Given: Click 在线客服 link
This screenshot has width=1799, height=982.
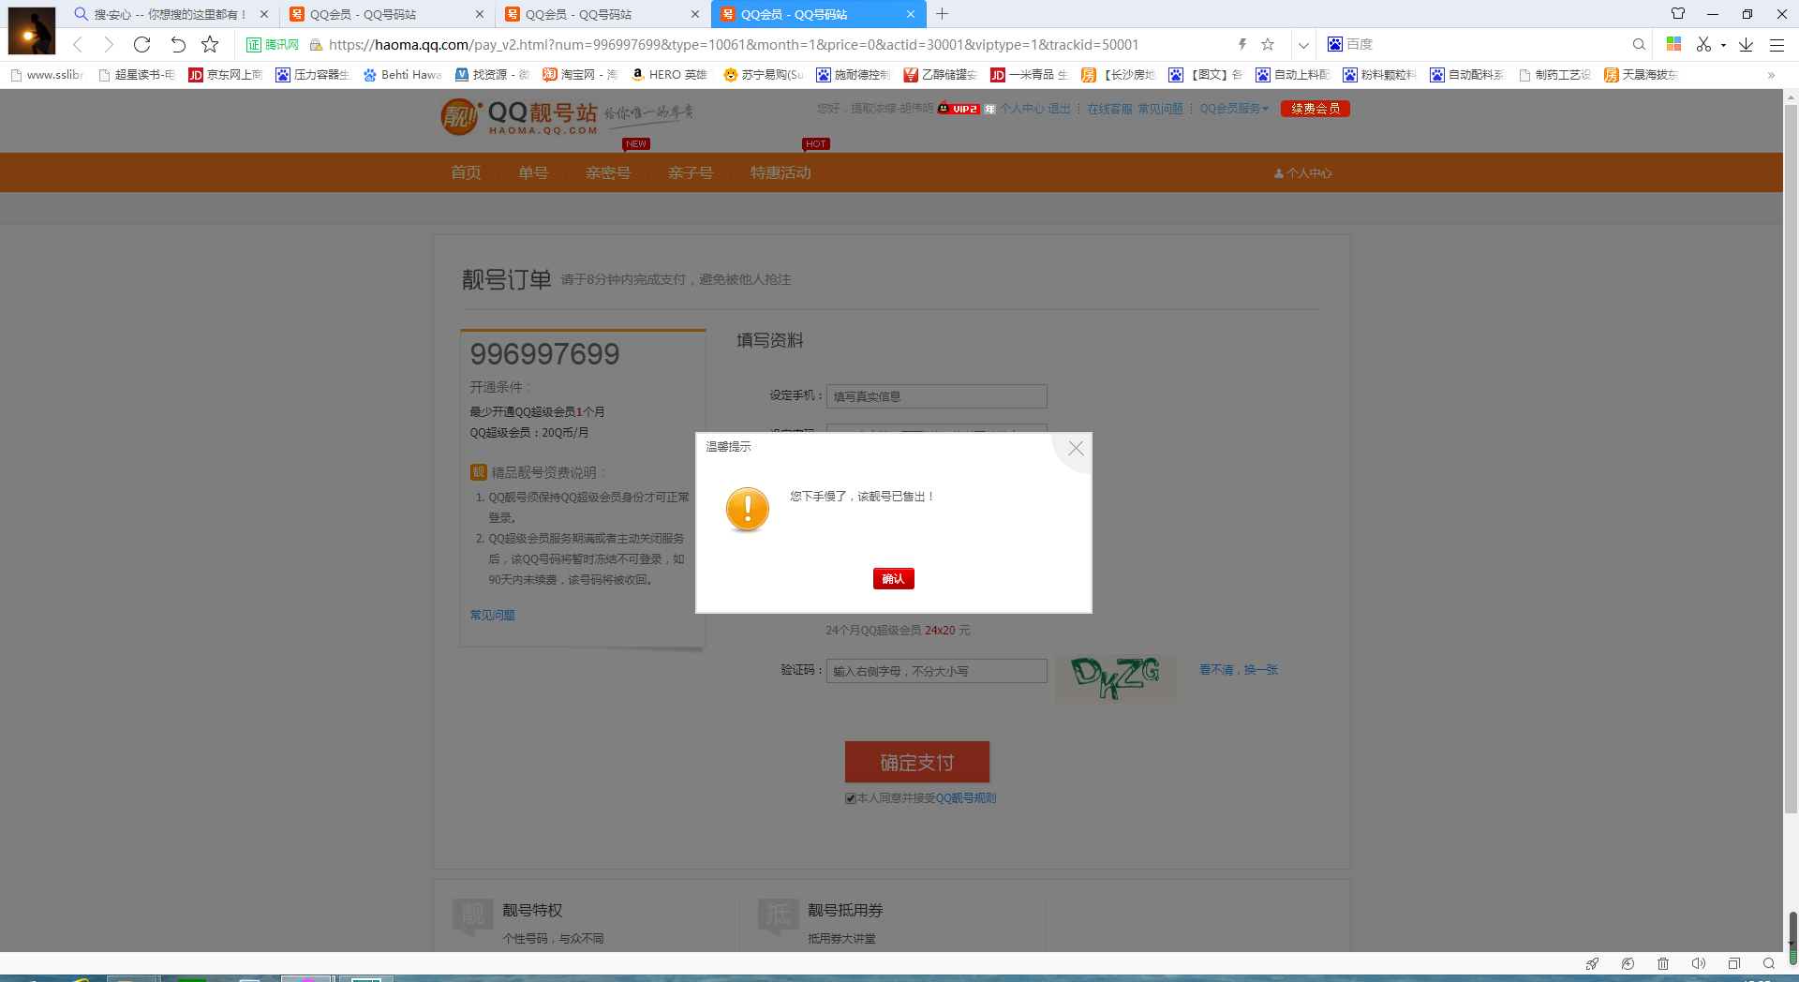Looking at the screenshot, I should (1109, 109).
